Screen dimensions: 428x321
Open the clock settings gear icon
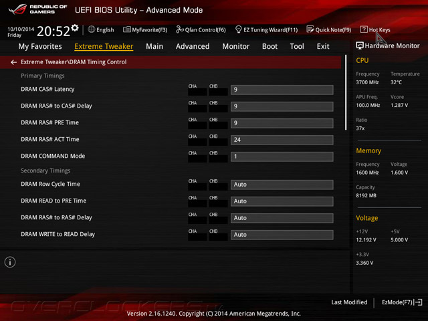point(75,27)
